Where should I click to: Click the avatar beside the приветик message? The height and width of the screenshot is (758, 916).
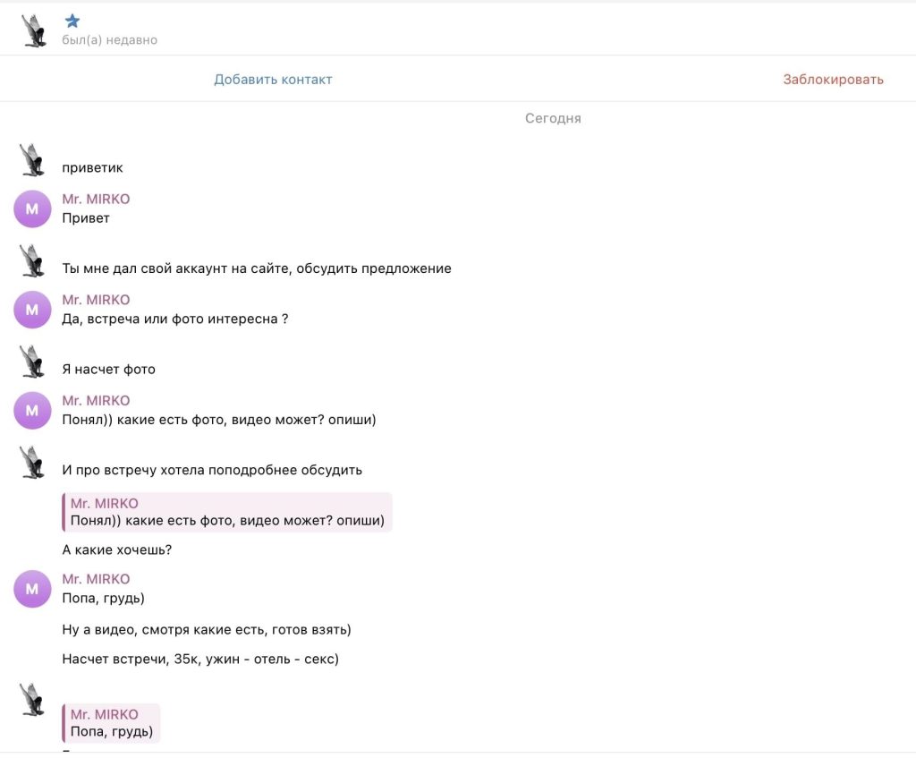tap(33, 159)
